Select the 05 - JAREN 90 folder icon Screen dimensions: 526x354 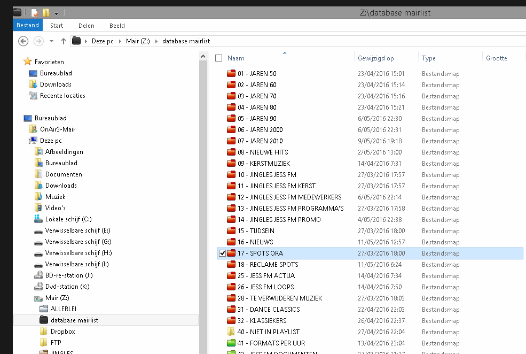click(231, 118)
